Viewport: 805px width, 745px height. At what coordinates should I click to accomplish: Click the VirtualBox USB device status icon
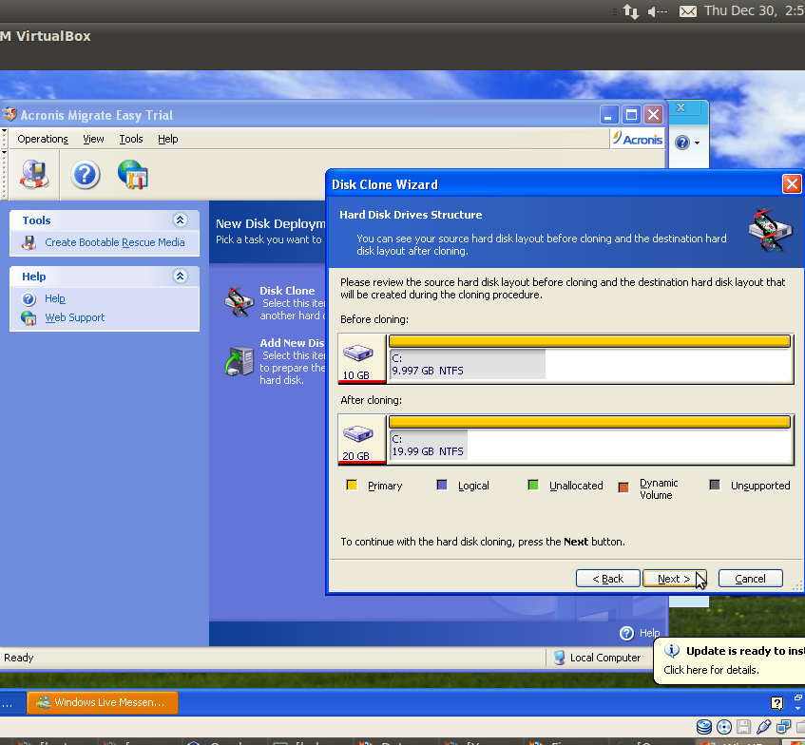pos(763,727)
